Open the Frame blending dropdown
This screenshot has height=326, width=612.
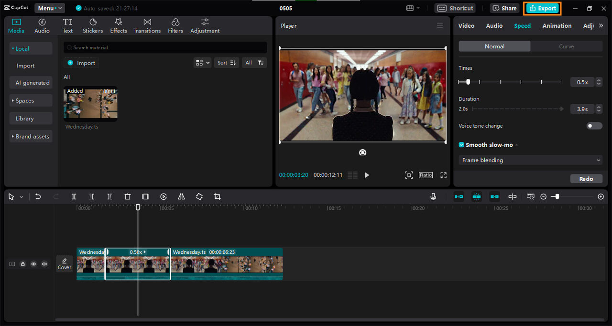[x=531, y=160]
